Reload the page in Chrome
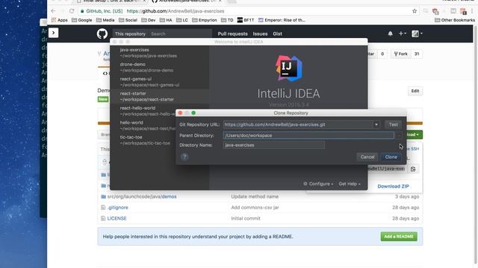The height and width of the screenshot is (268, 478). 72,11
